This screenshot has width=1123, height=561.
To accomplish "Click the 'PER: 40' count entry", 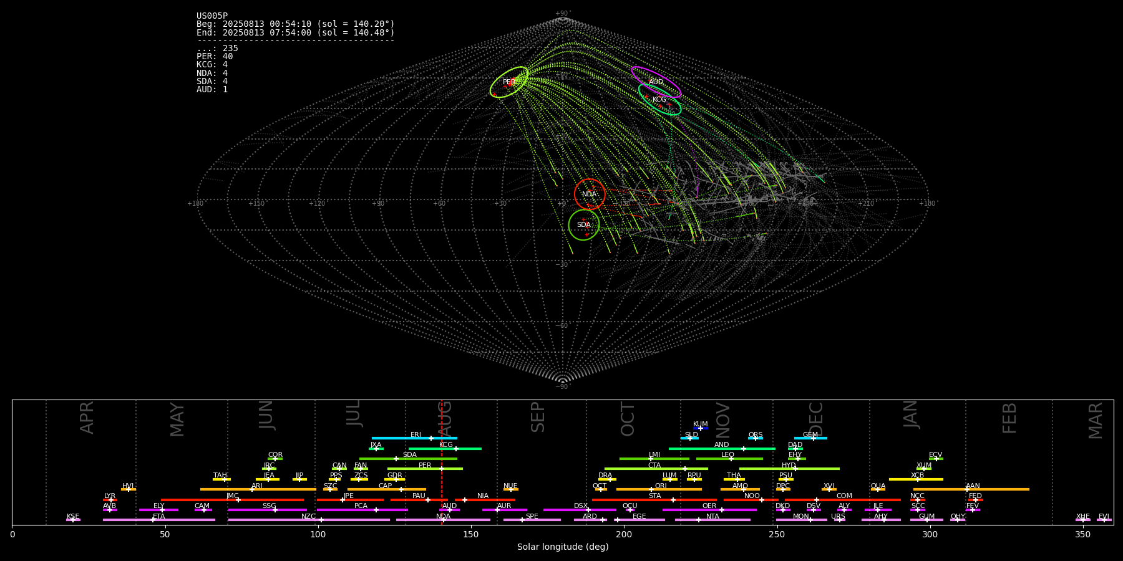I will click(x=215, y=57).
